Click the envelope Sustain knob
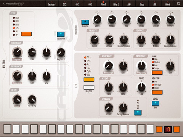 click(x=156, y=19)
